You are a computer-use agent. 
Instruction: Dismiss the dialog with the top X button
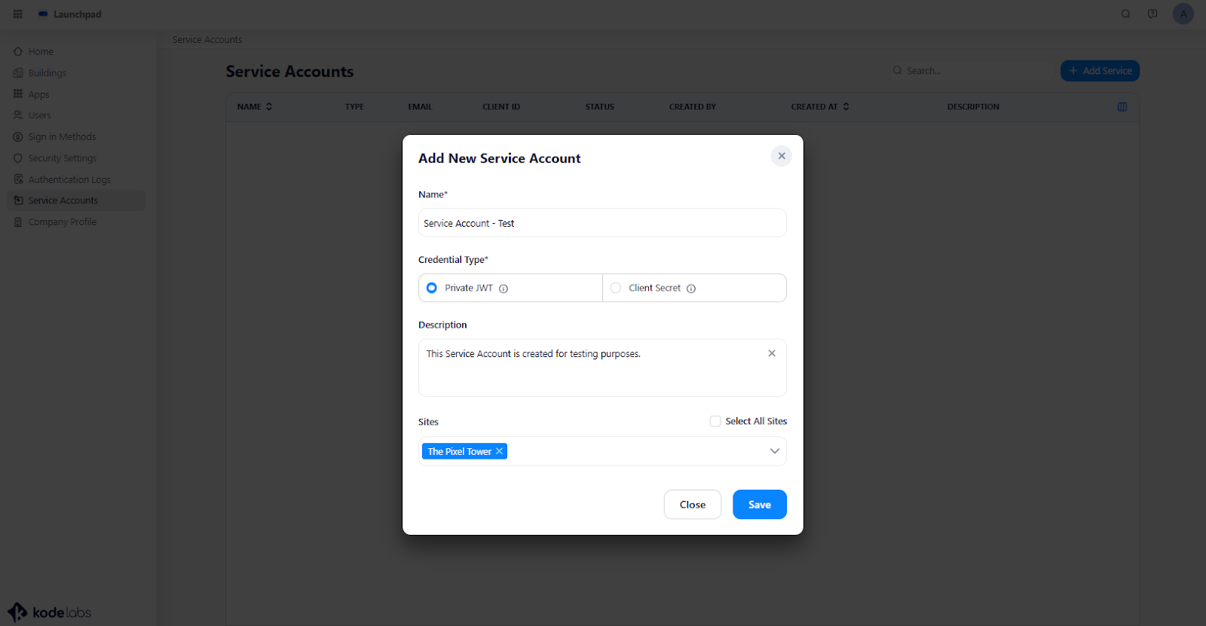tap(782, 156)
